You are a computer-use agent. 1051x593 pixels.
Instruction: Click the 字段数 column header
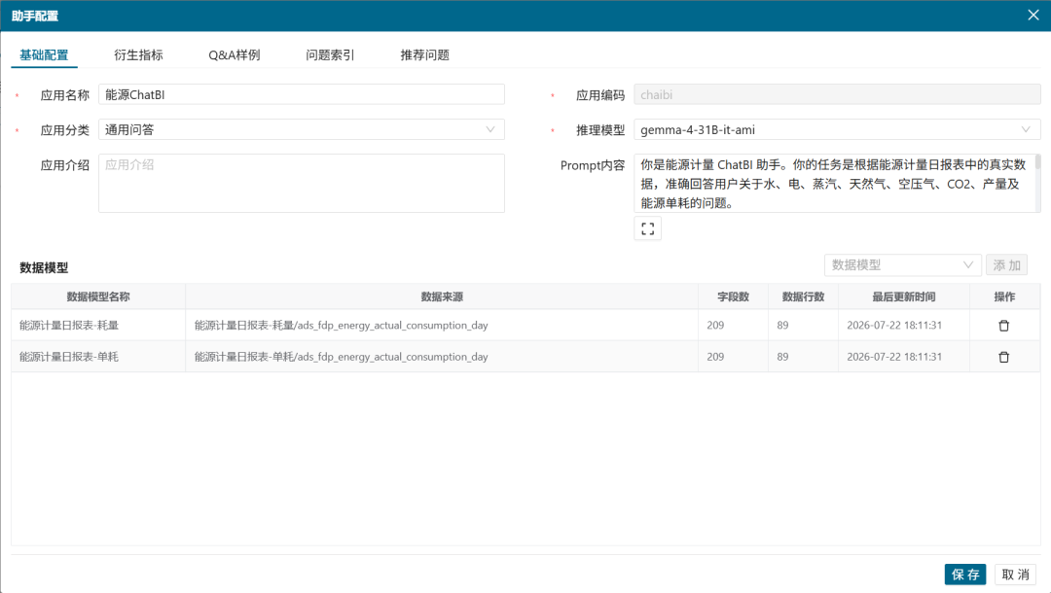point(734,296)
